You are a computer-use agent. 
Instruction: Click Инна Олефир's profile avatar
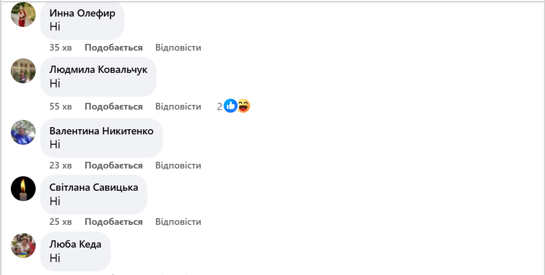[23, 14]
